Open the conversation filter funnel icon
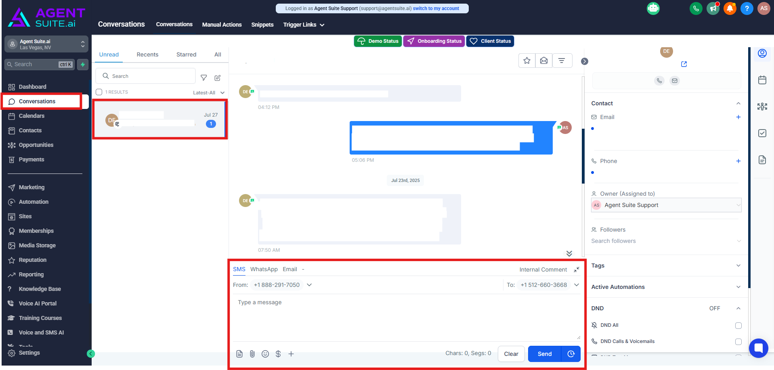Viewport: 774px width, 370px height. tap(204, 77)
